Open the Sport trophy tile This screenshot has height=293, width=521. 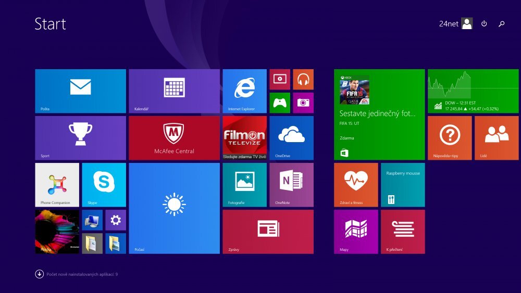pyautogui.click(x=80, y=138)
